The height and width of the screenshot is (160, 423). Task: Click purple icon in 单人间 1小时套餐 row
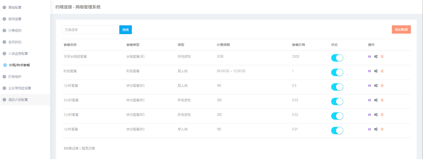[369, 129]
